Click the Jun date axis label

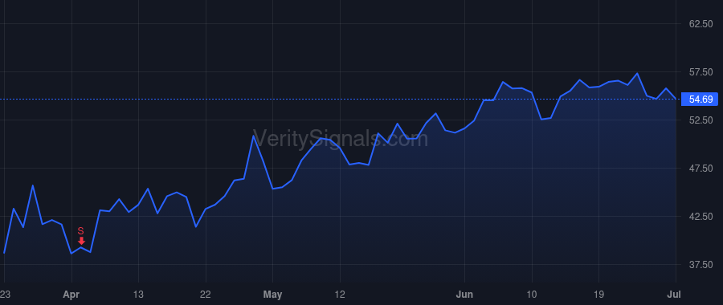coord(464,295)
